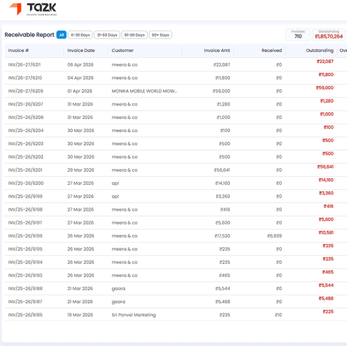Click date 29 Mar 2026
Screen dimensions: 347x346
(81, 170)
